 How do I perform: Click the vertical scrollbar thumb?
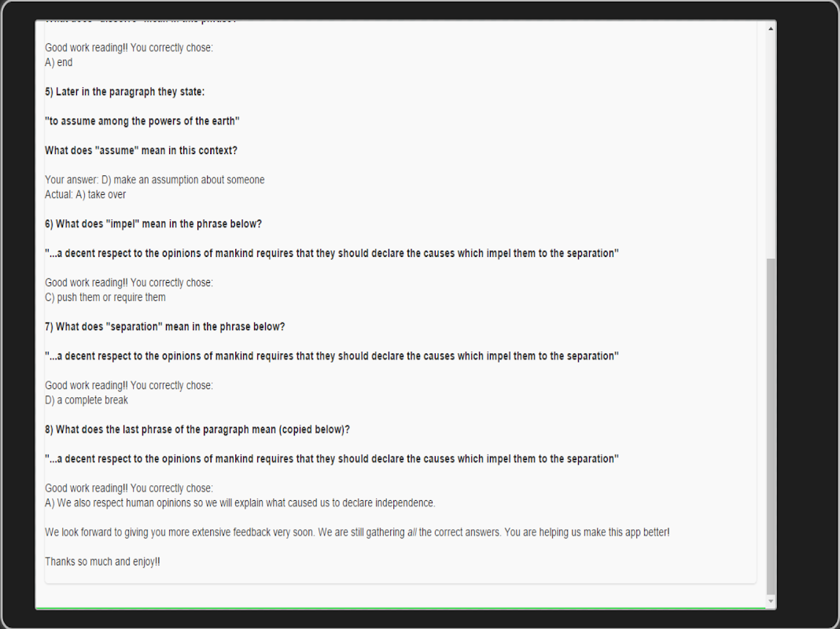coord(771,425)
